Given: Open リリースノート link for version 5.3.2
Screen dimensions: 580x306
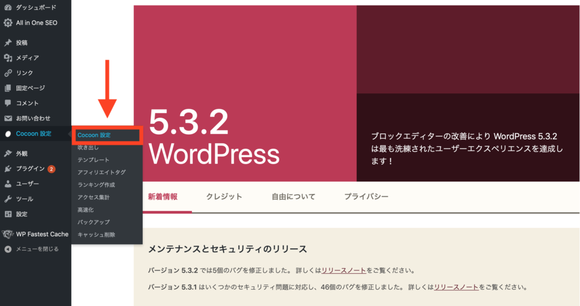Looking at the screenshot, I should pyautogui.click(x=344, y=270).
